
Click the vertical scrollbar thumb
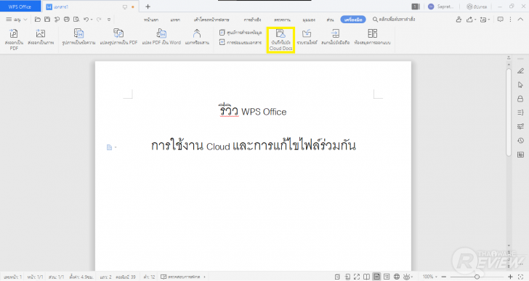(x=509, y=113)
